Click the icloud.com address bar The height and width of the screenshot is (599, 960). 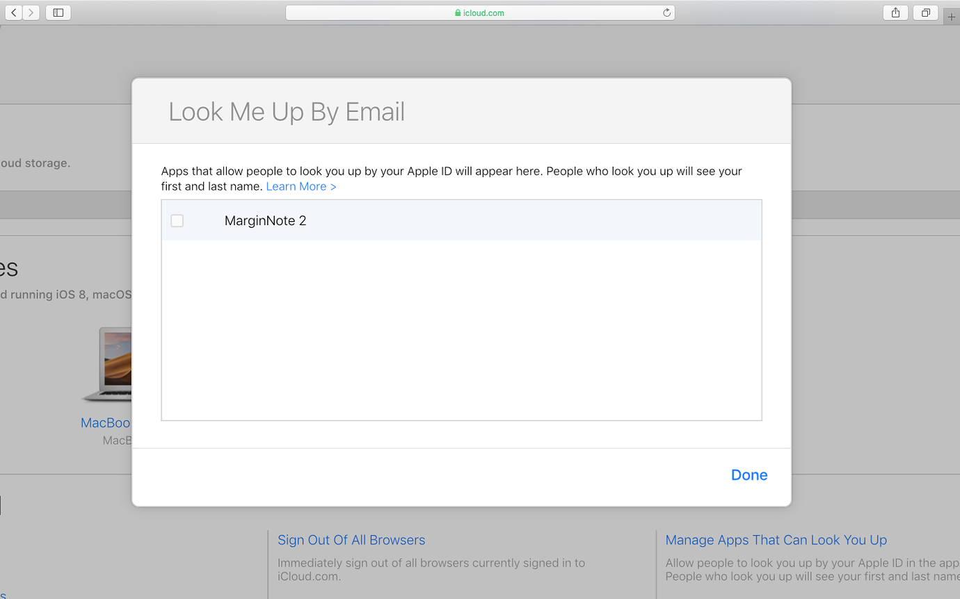click(480, 13)
